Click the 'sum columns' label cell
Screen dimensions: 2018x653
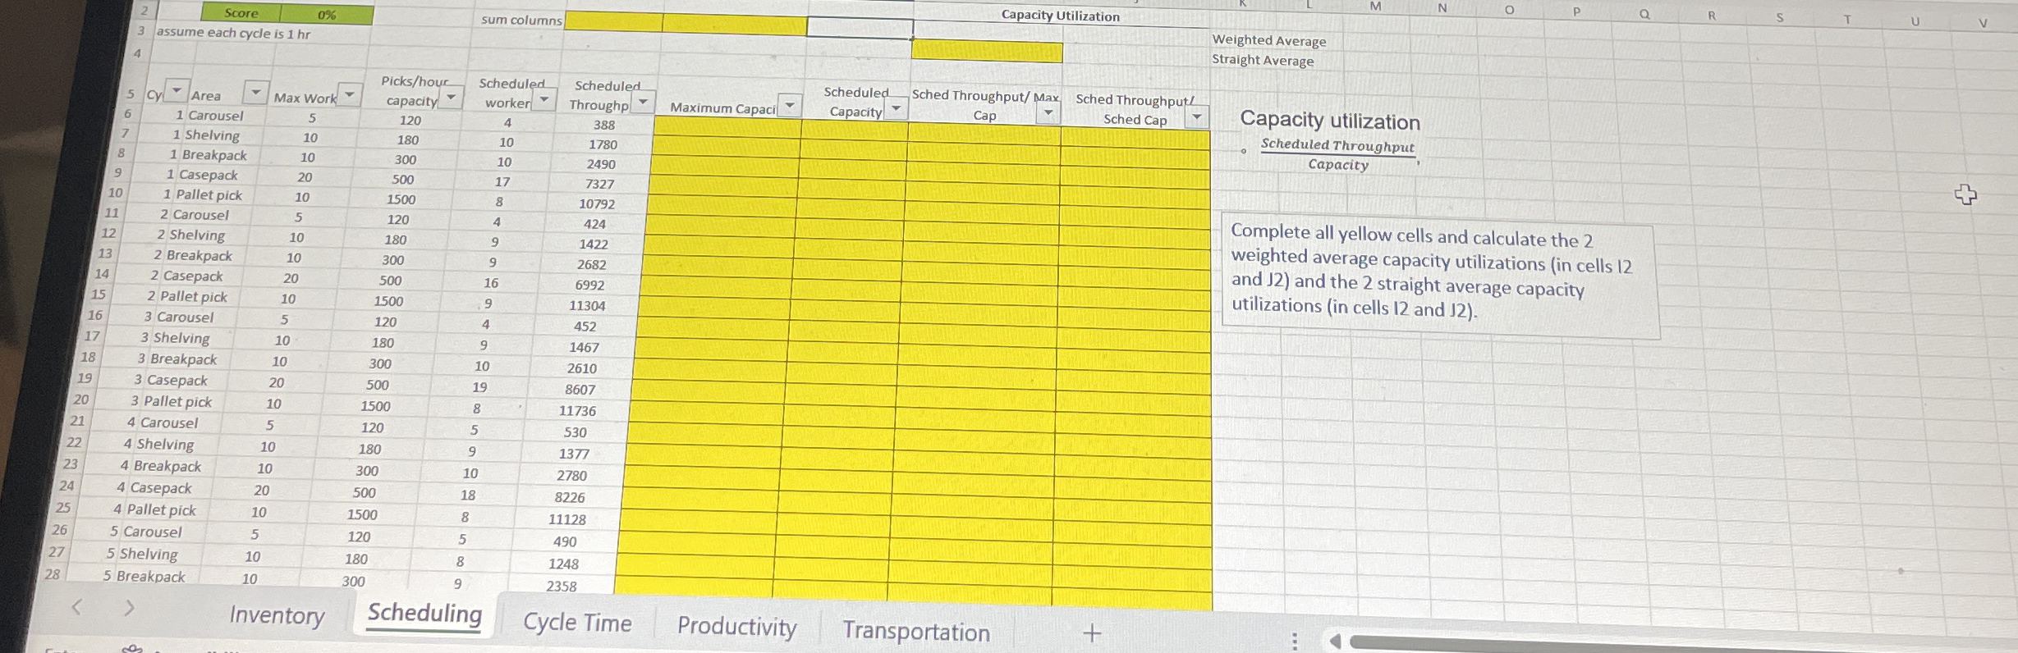pos(521,20)
